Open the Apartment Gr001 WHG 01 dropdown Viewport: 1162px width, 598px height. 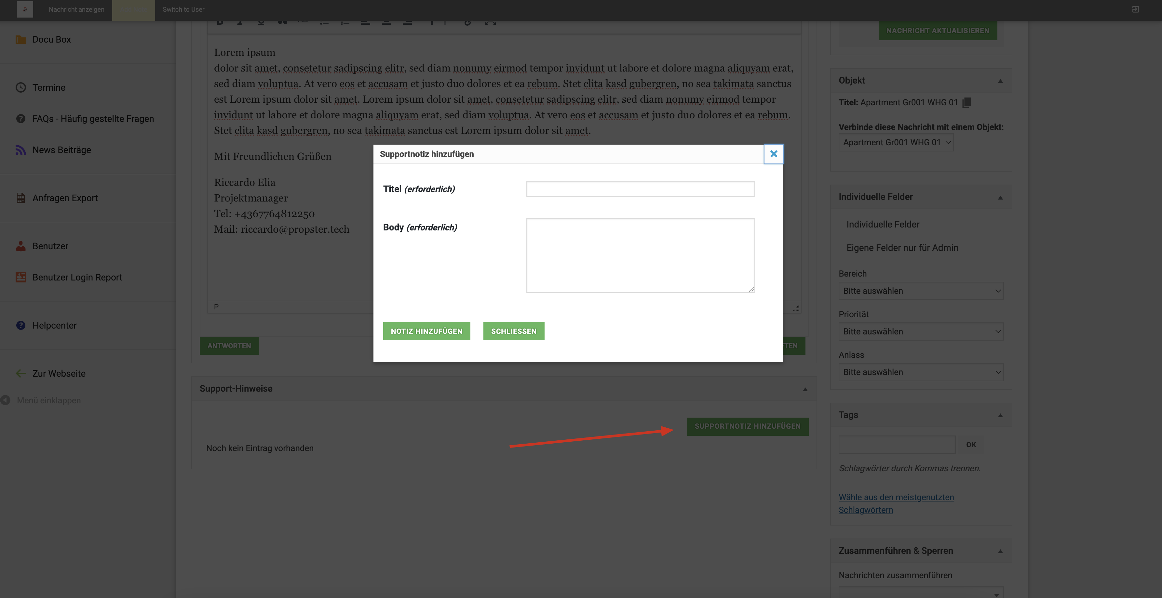pyautogui.click(x=895, y=142)
